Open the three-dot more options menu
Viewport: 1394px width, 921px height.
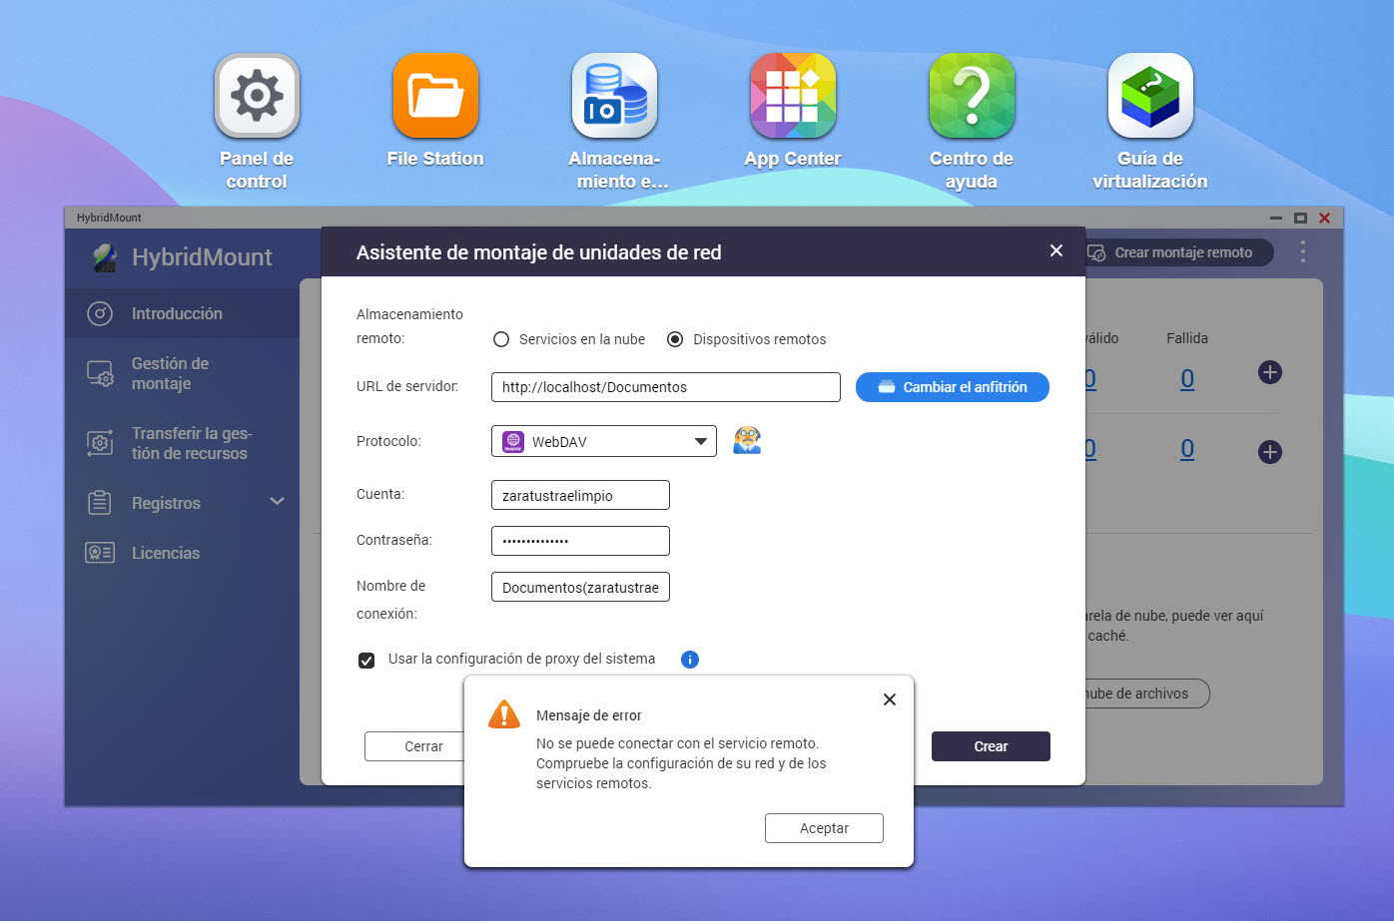1302,252
